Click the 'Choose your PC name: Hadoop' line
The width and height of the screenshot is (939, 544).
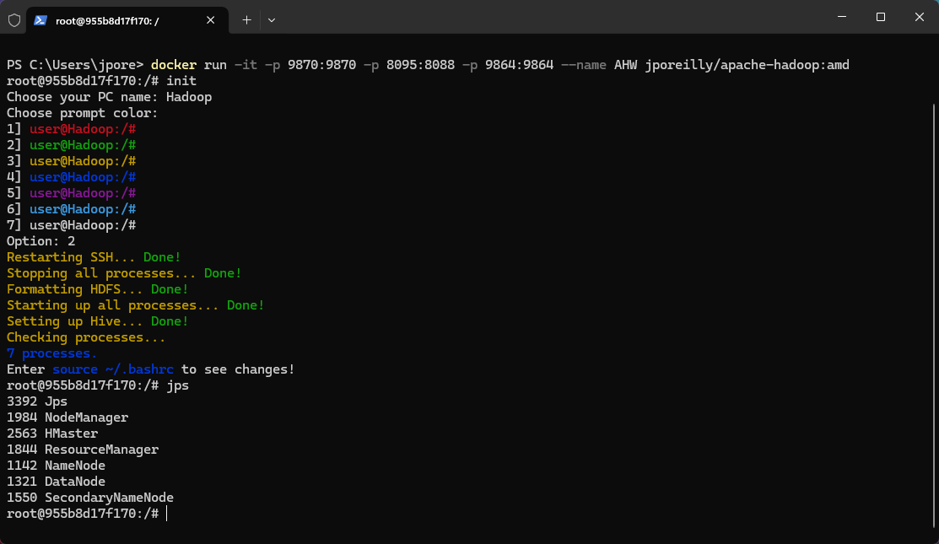[x=109, y=97]
